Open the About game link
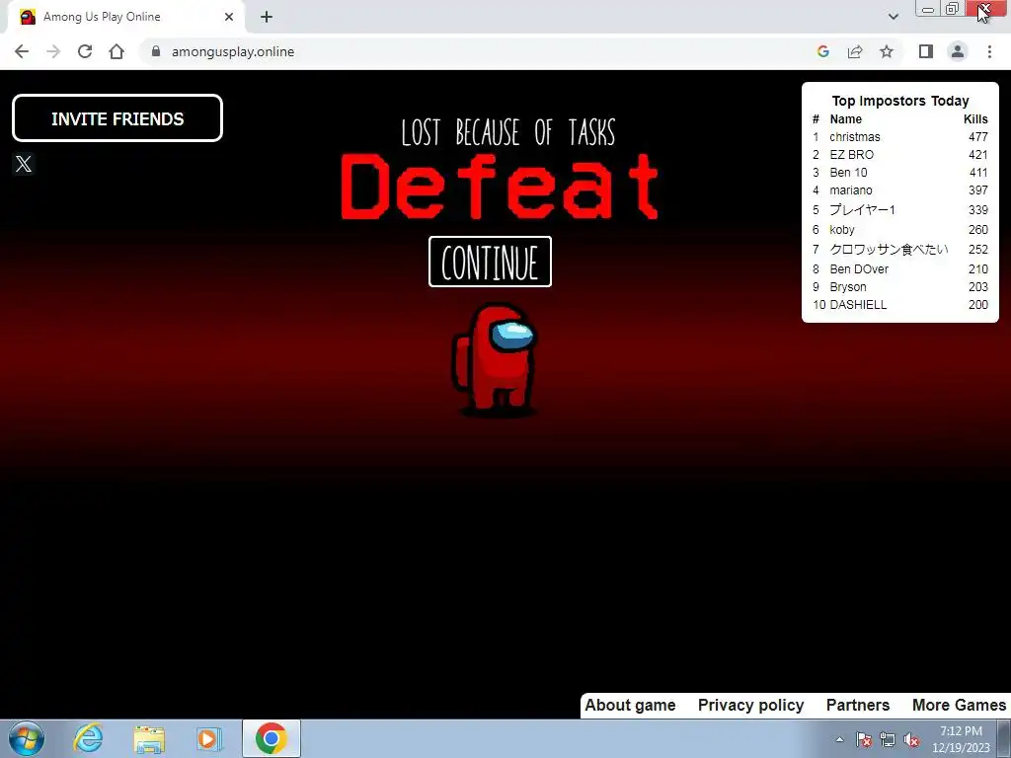Image resolution: width=1011 pixels, height=758 pixels. pos(630,705)
